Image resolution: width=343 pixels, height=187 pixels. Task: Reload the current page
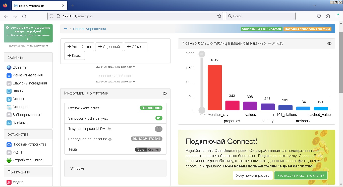tap(24, 16)
